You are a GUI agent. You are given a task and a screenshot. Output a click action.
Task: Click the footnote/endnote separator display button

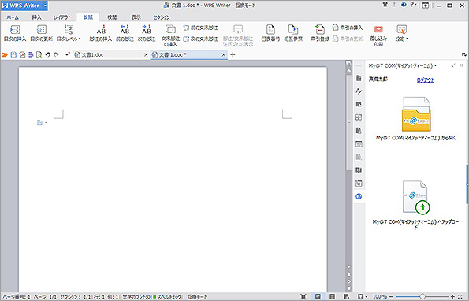pyautogui.click(x=238, y=35)
